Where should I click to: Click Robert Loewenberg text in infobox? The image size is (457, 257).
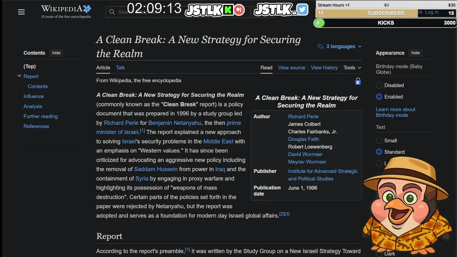310,147
